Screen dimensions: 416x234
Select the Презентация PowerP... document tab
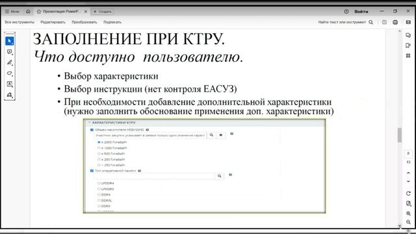62,12
